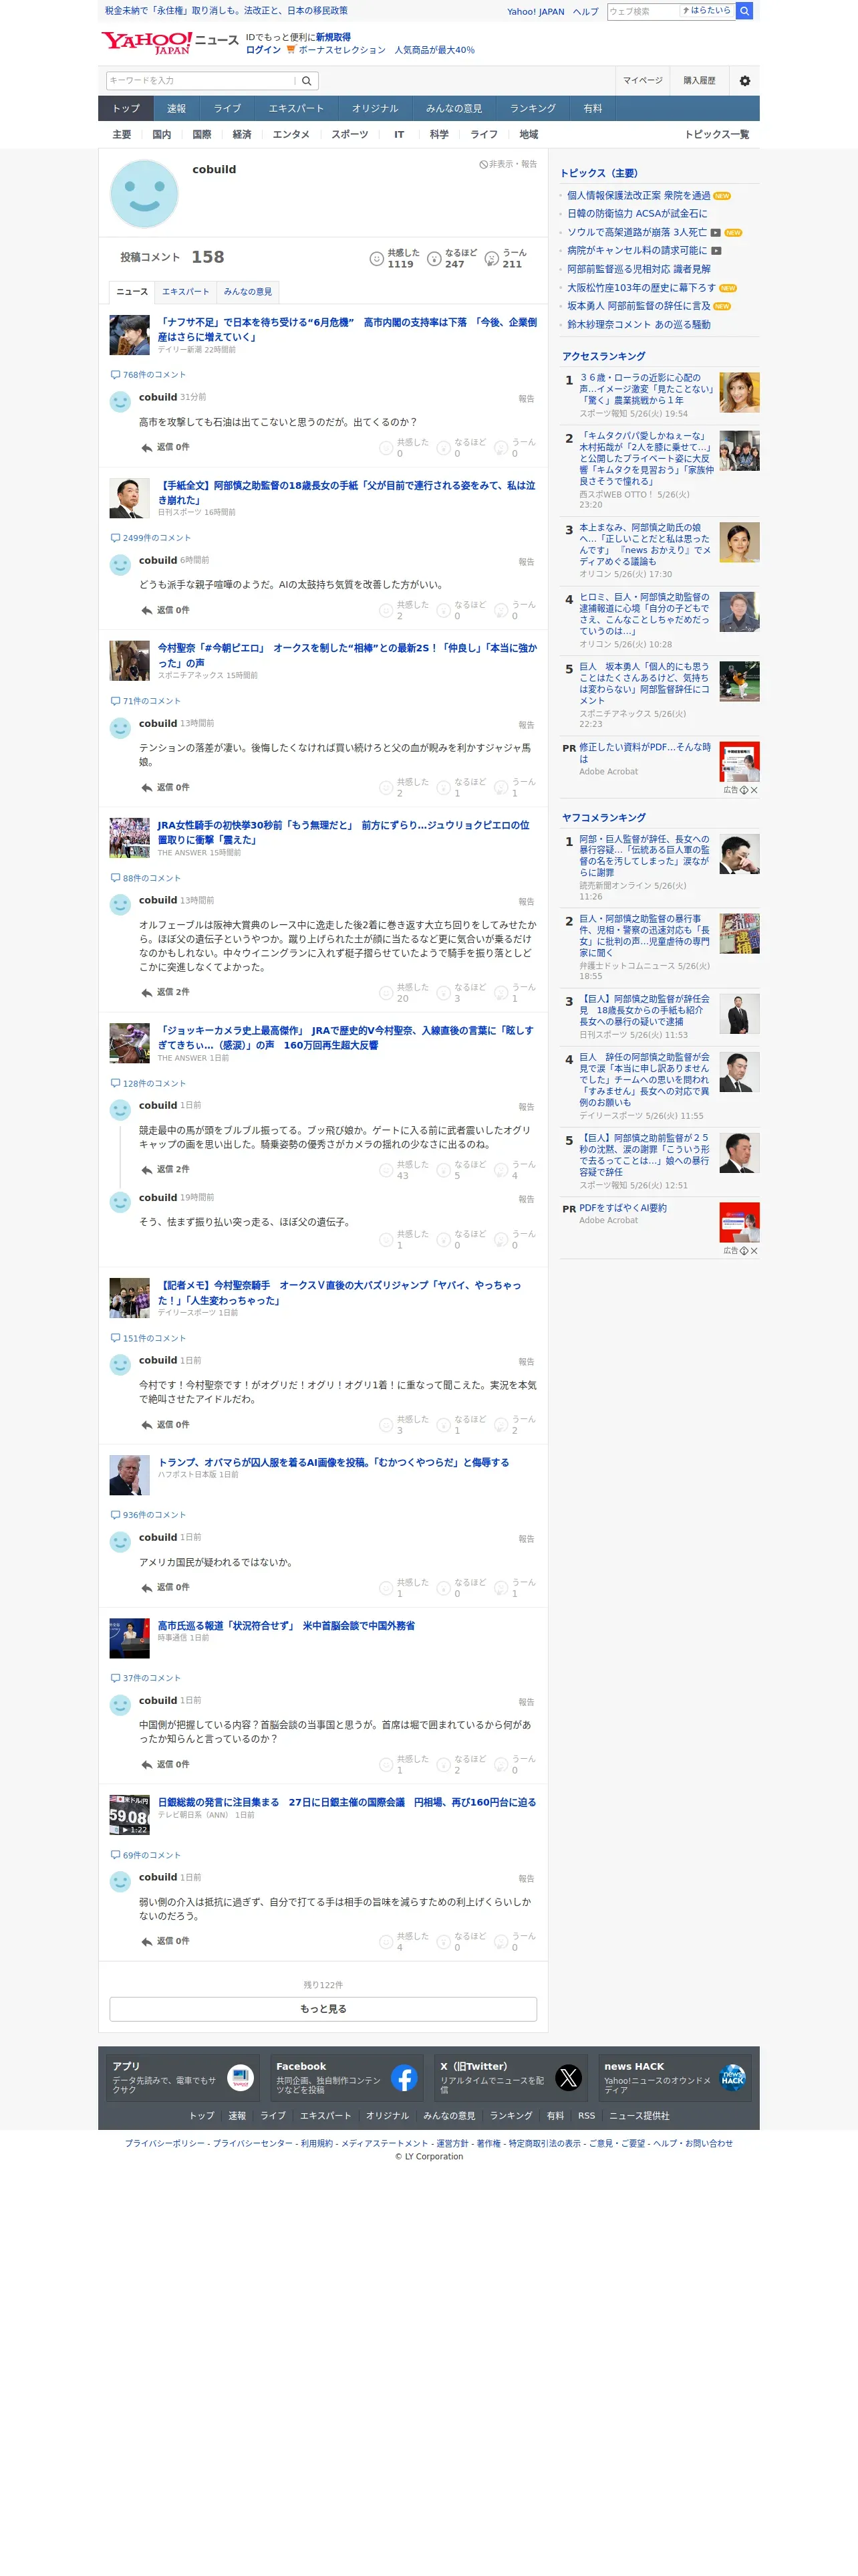The width and height of the screenshot is (858, 2576).
Task: Click the 768件のコメント speech bubble link
Action: tap(148, 375)
